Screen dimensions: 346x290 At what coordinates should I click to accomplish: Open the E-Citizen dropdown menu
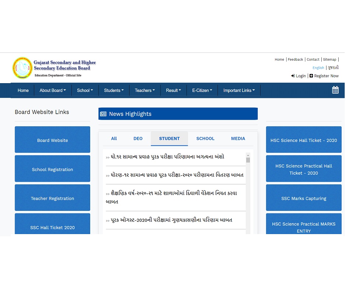202,91
